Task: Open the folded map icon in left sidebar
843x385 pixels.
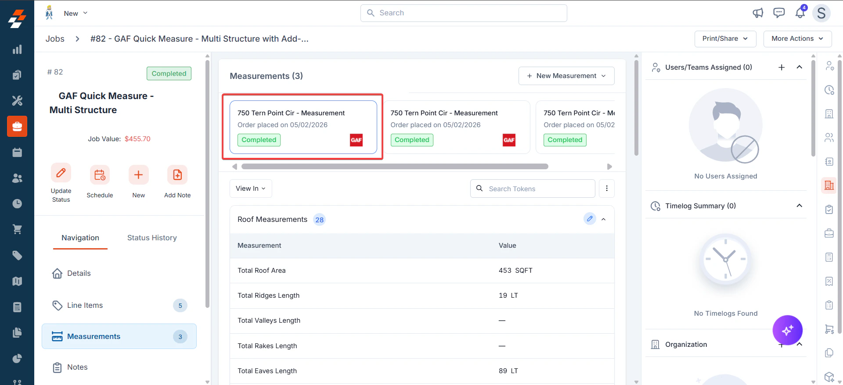Action: coord(17,281)
